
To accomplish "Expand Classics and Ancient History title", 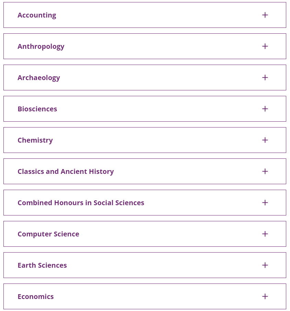I will [66, 171].
